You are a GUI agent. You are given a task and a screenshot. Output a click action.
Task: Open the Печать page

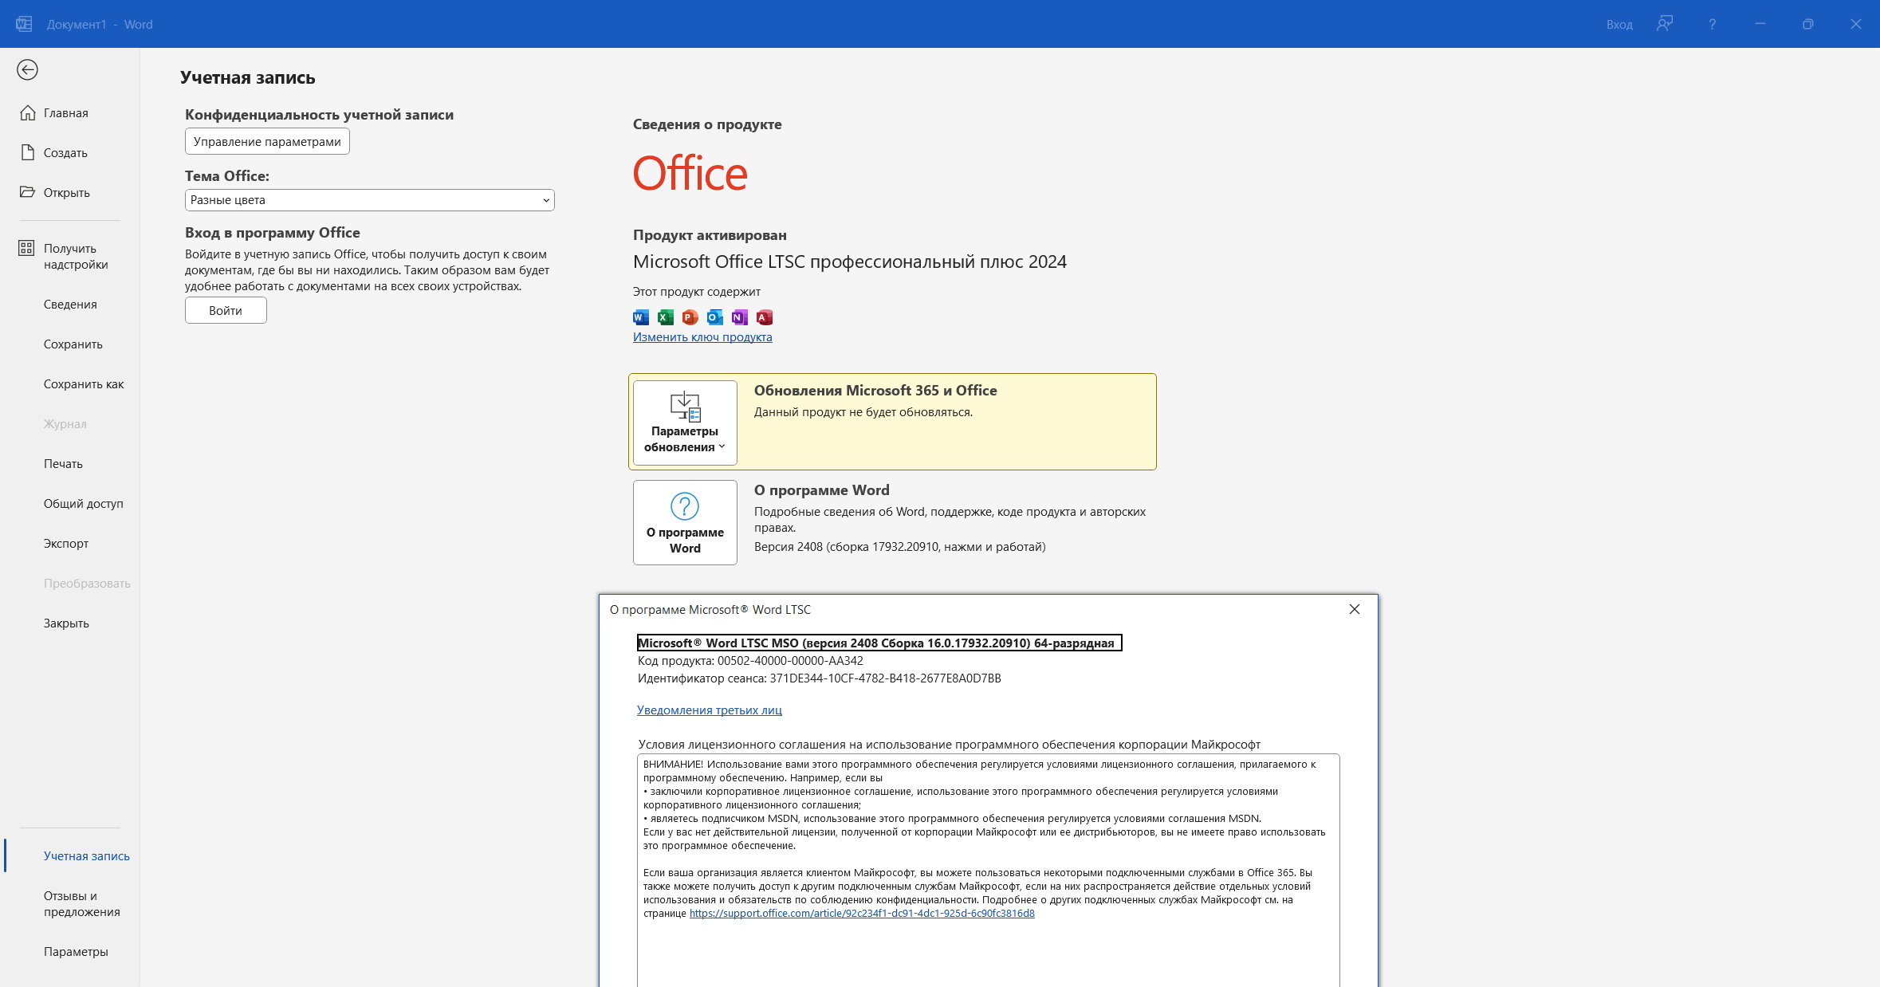tap(63, 463)
